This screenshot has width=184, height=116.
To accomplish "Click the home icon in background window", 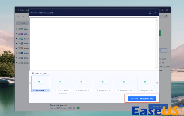I will [18, 10].
